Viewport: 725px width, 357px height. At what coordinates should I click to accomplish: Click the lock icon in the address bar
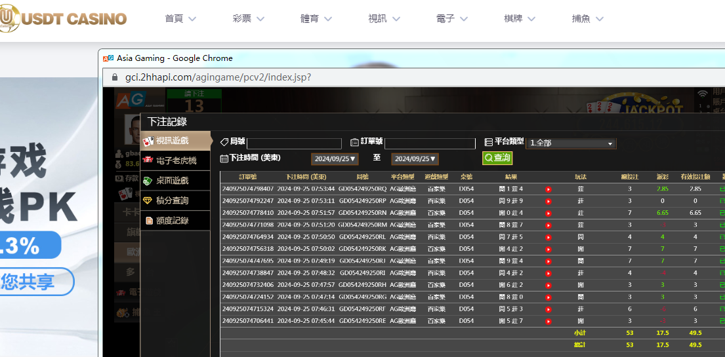114,77
